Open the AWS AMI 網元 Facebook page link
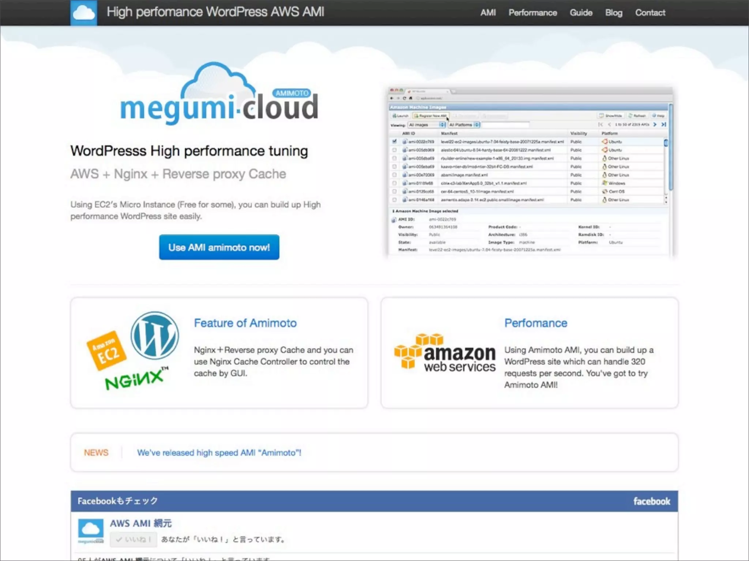This screenshot has width=749, height=561. (141, 523)
